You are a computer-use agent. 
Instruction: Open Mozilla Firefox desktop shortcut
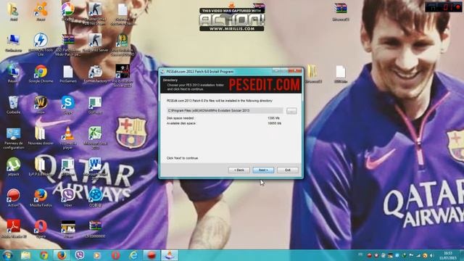[x=41, y=198]
